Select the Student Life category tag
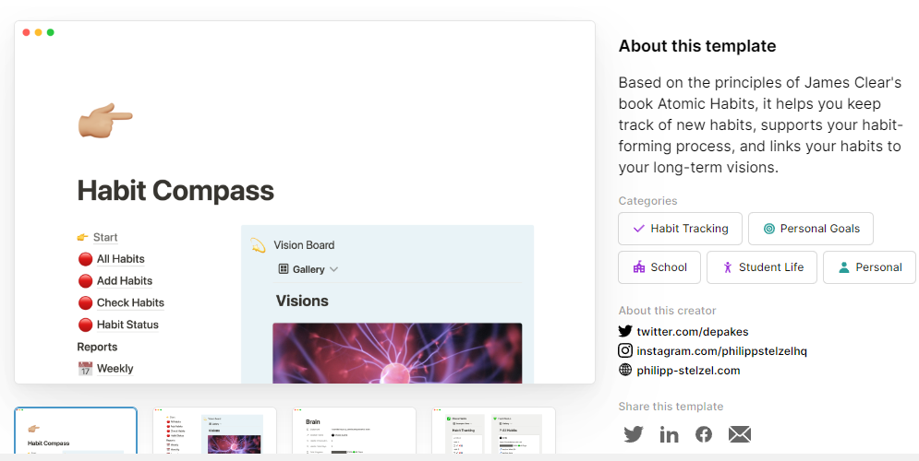Screen dimensions: 919x461 click(x=761, y=267)
